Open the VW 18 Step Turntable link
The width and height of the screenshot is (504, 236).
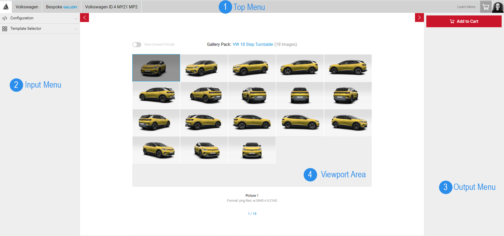click(x=253, y=44)
